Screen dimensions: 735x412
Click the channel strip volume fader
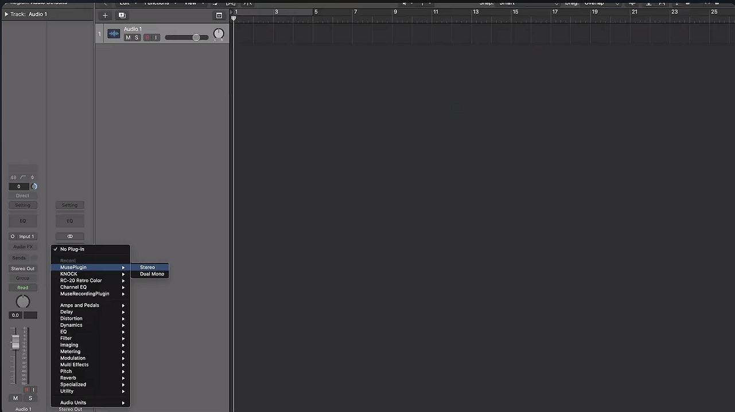pos(15,341)
